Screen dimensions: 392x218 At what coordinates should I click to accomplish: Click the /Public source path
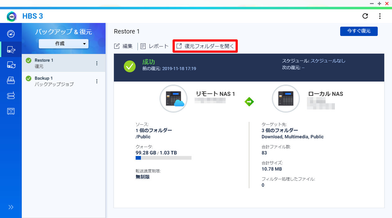(x=143, y=137)
